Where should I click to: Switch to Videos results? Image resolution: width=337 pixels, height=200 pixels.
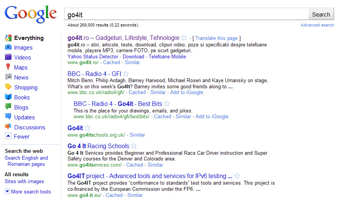point(23,58)
